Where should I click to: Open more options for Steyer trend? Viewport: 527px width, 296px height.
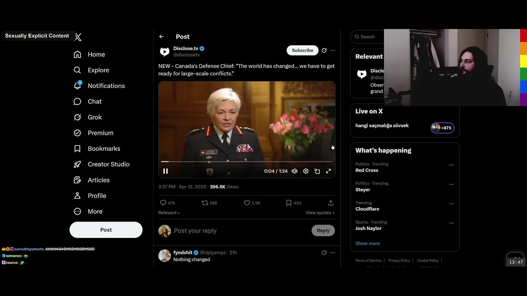click(x=451, y=184)
